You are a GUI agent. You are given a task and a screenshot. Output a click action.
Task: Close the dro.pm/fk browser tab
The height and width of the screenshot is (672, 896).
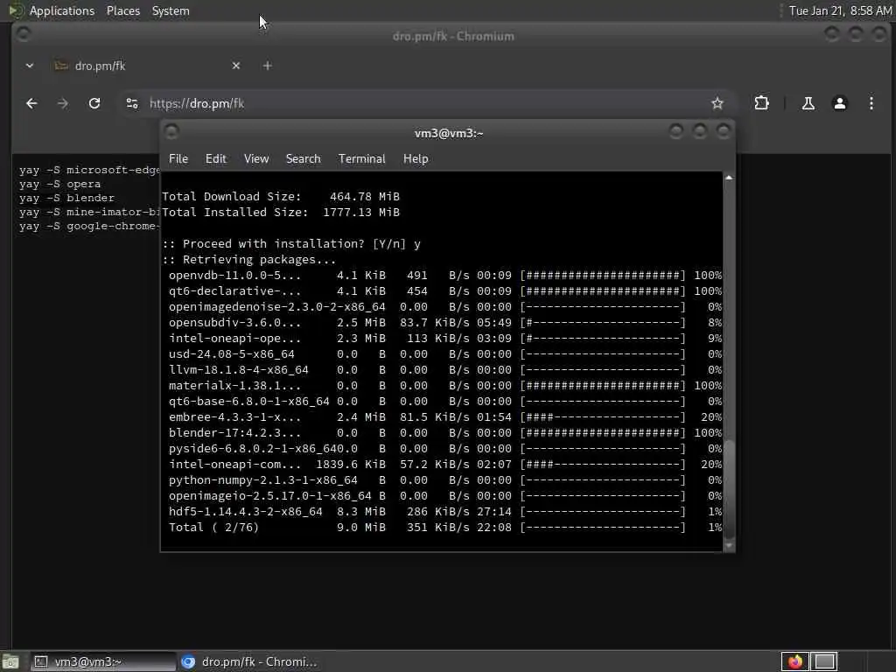point(236,66)
